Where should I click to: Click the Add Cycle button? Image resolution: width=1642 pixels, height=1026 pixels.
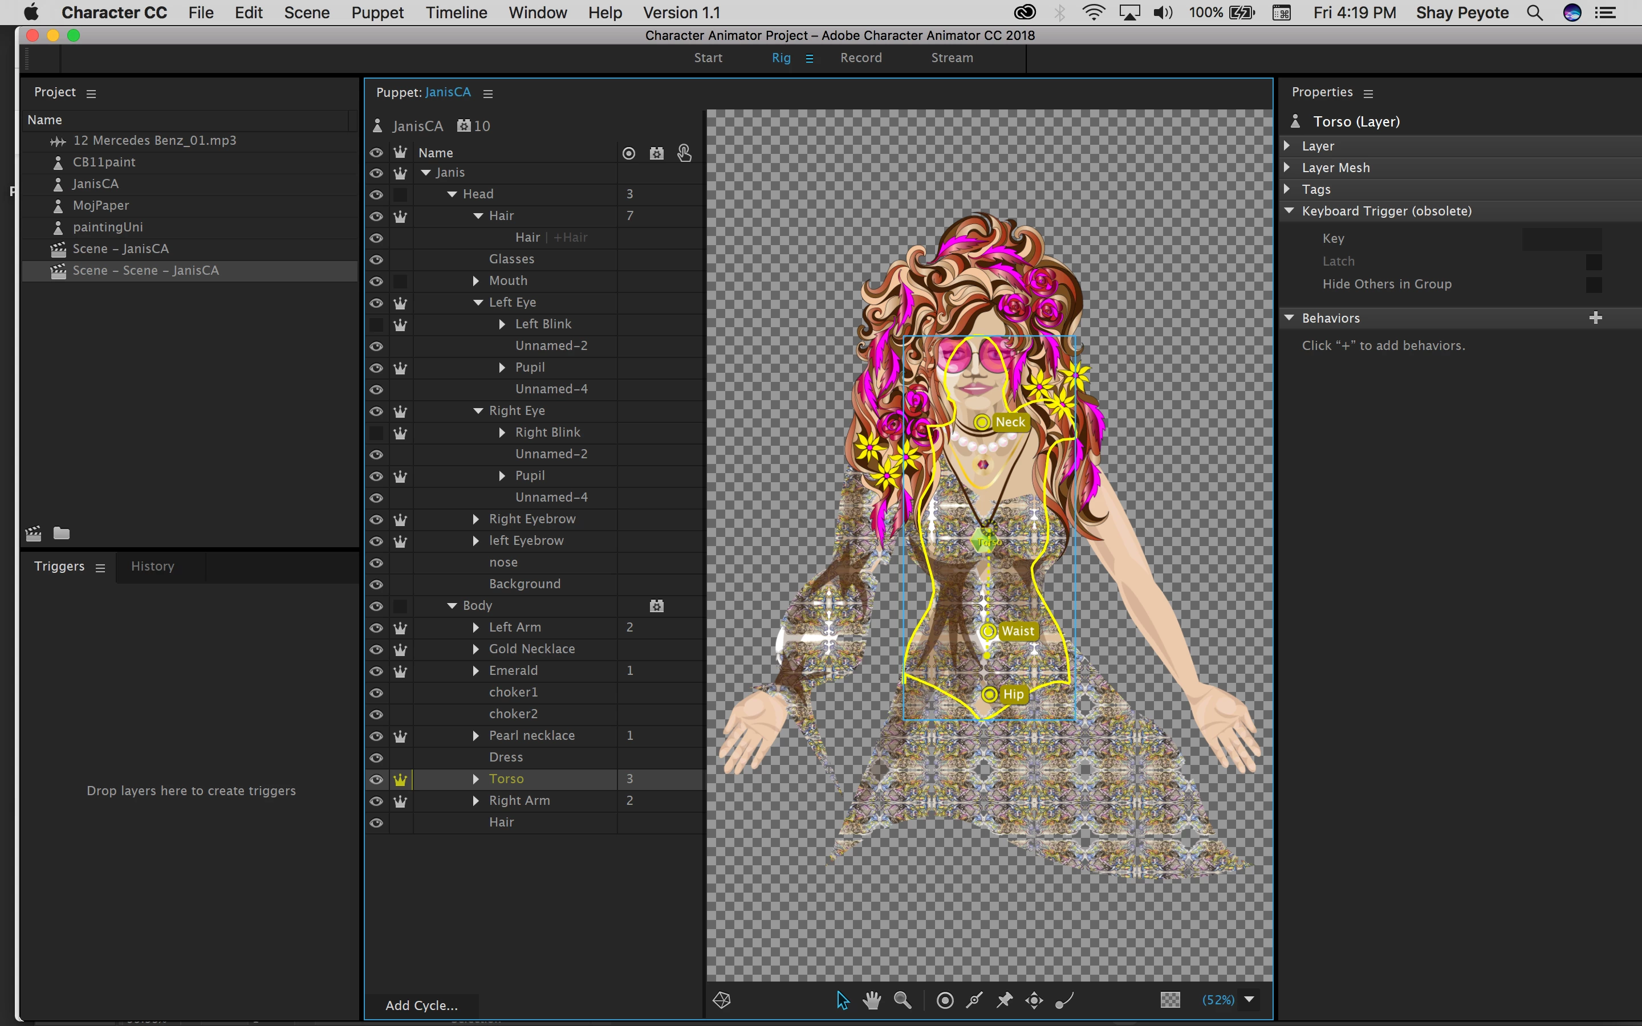(x=421, y=1005)
